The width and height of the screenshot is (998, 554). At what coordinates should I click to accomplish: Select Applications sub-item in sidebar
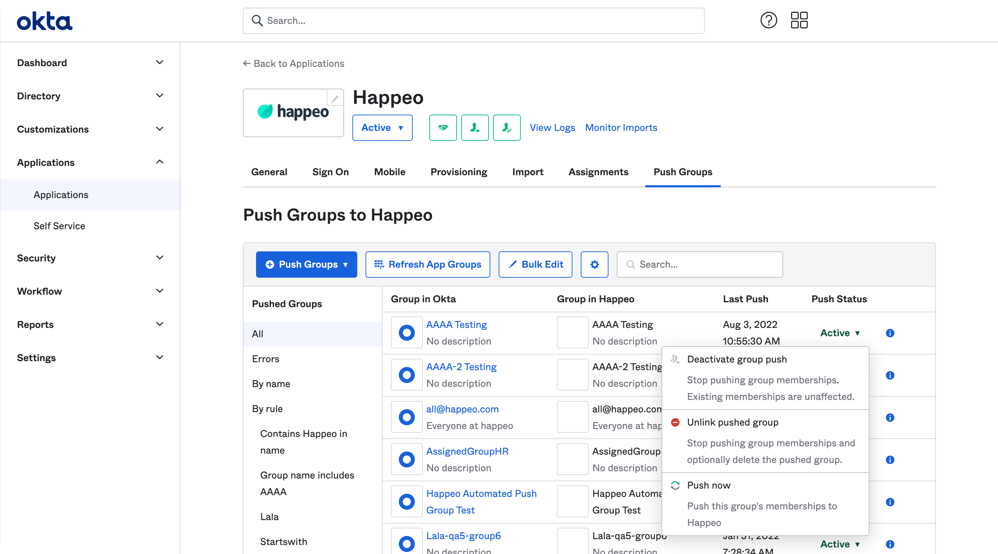coord(90,195)
